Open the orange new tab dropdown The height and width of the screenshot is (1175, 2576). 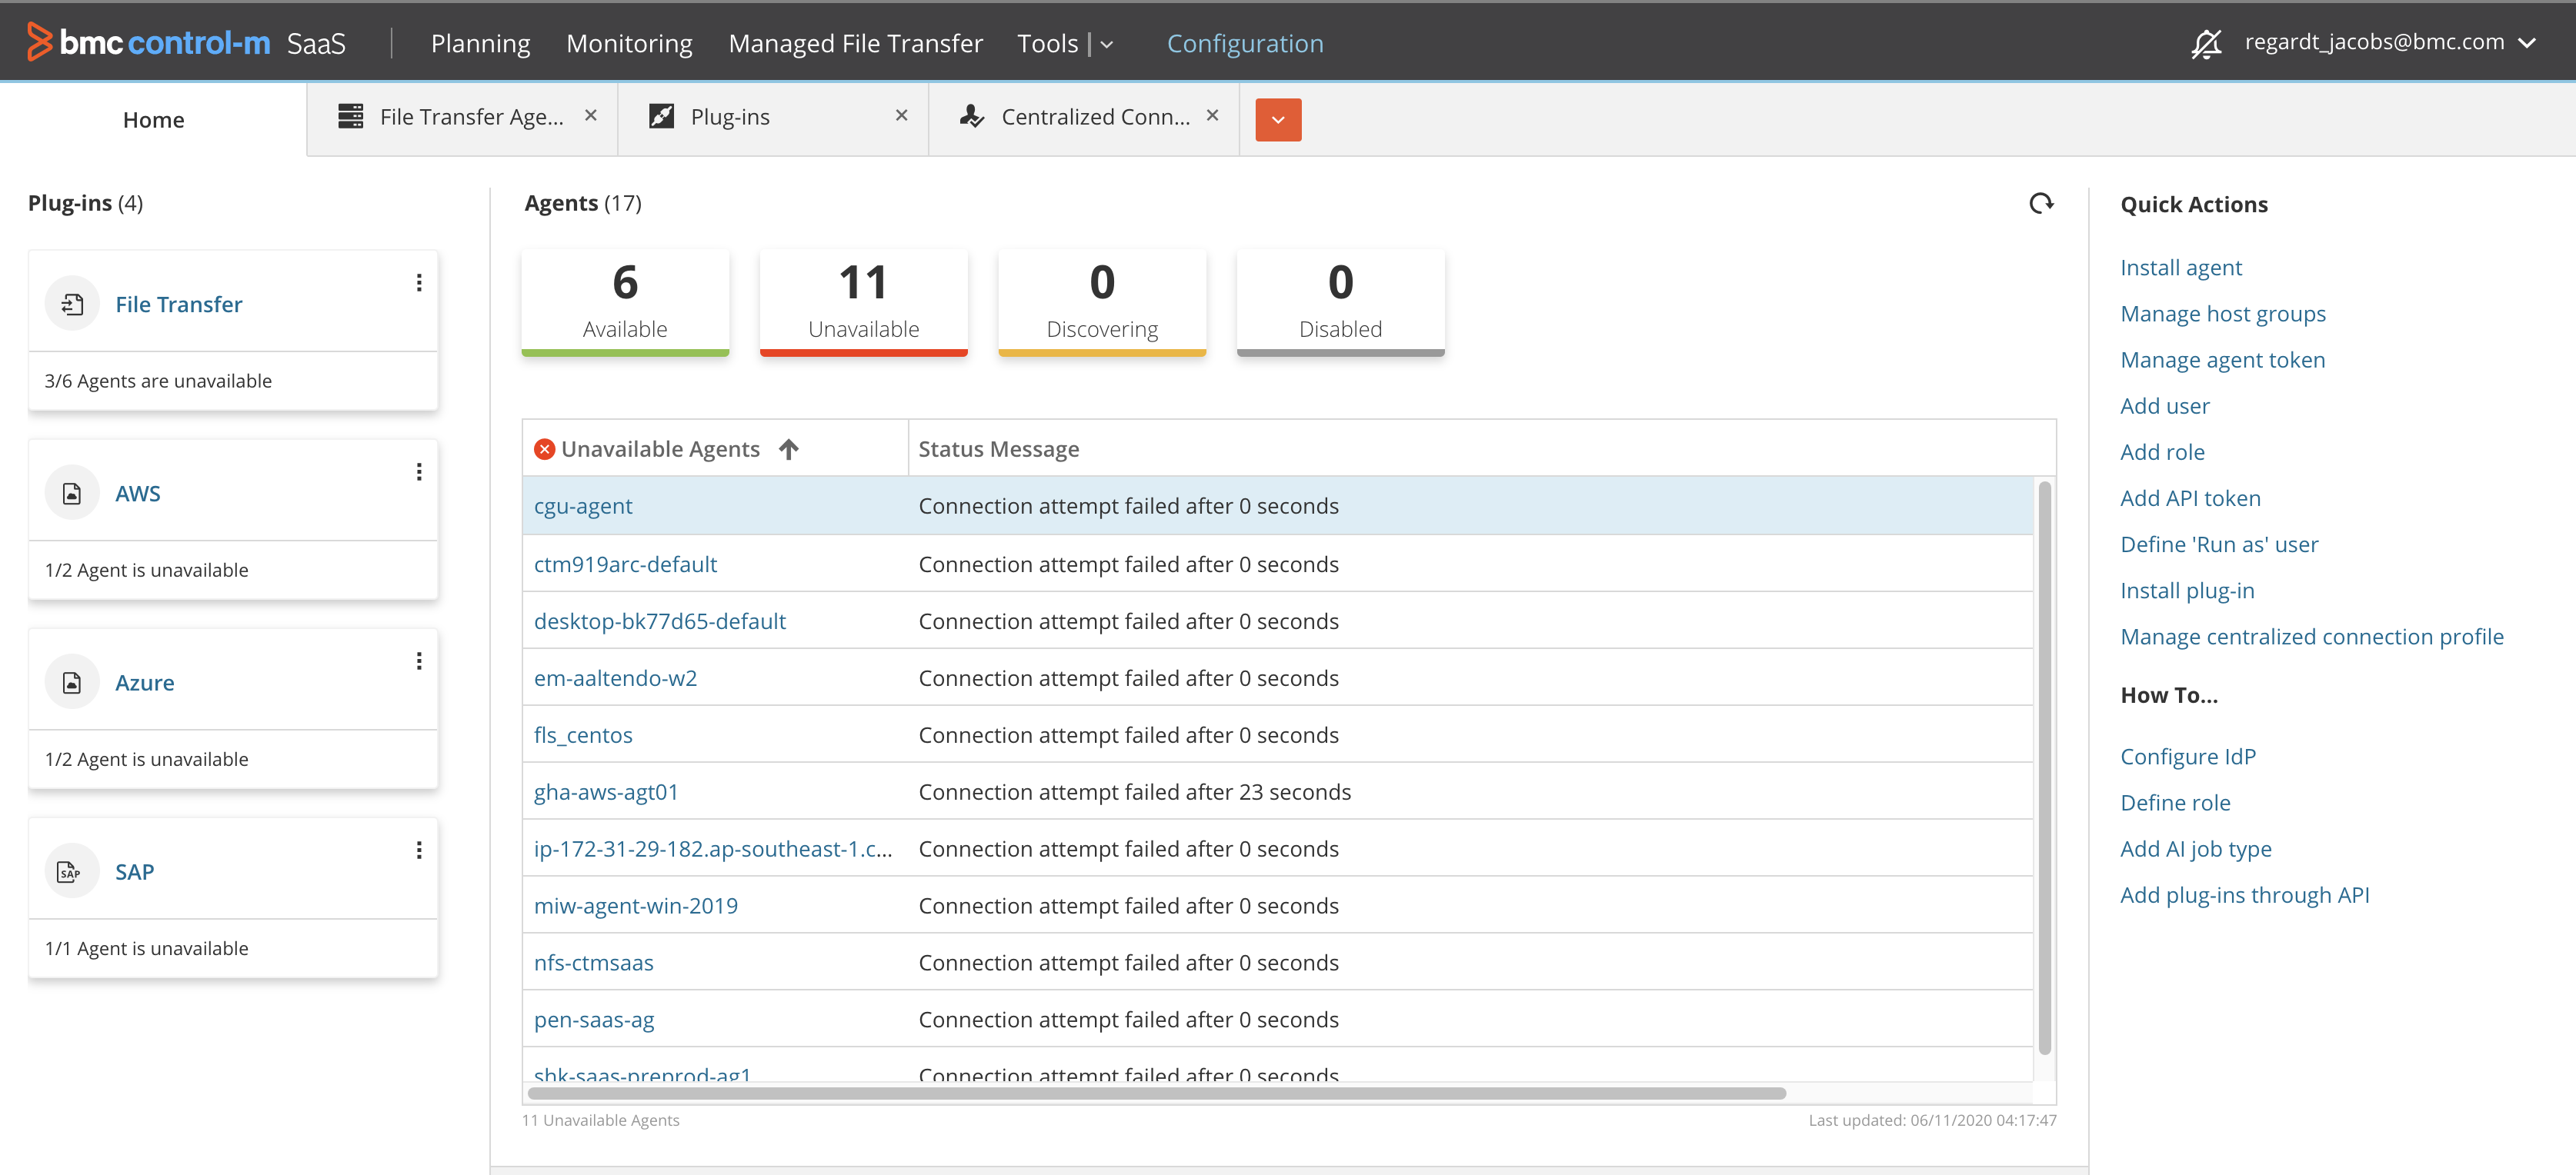point(1278,119)
